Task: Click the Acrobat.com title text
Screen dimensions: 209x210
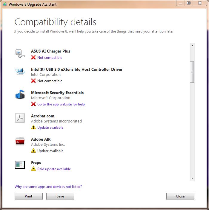Action: point(43,116)
